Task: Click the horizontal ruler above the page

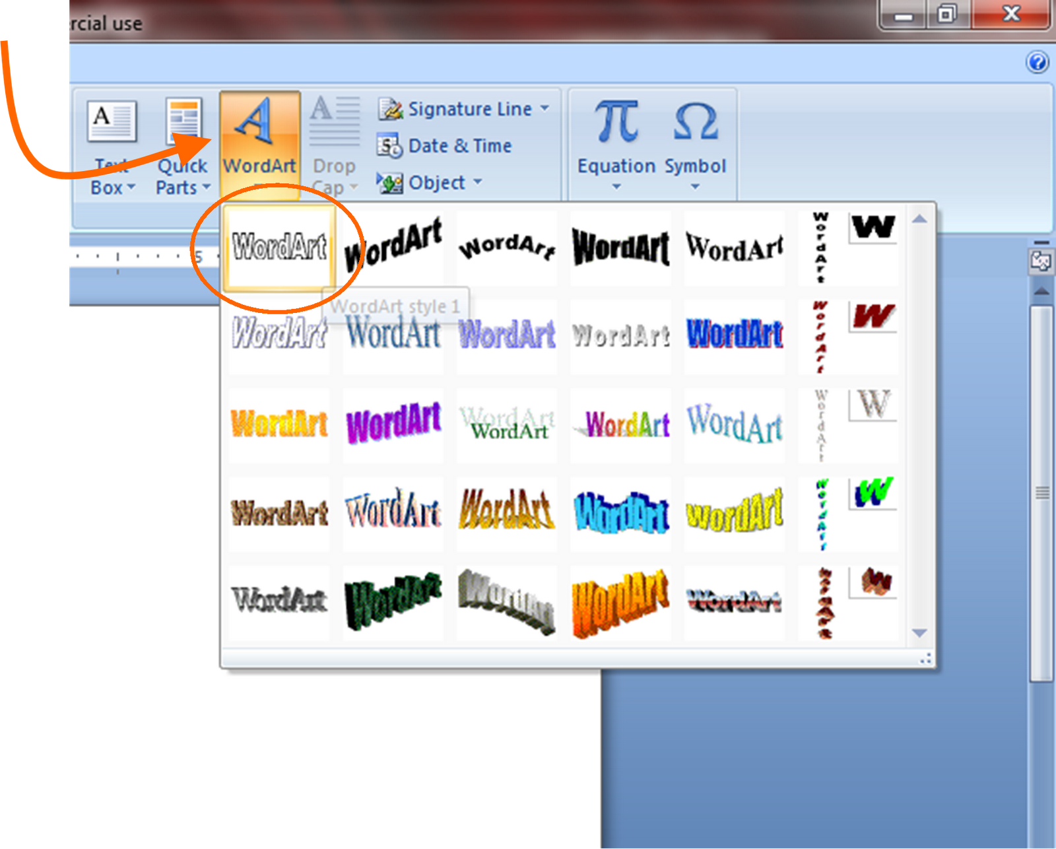Action: pyautogui.click(x=145, y=256)
